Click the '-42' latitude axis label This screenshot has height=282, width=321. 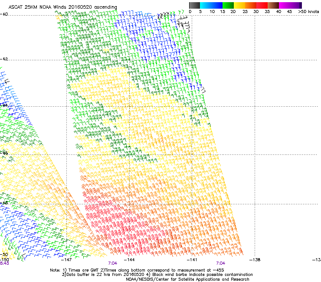click(x=4, y=59)
